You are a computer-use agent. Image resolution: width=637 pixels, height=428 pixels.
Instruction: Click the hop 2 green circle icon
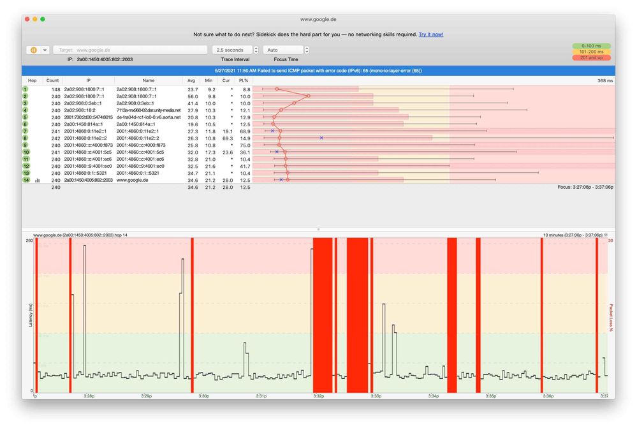click(26, 96)
